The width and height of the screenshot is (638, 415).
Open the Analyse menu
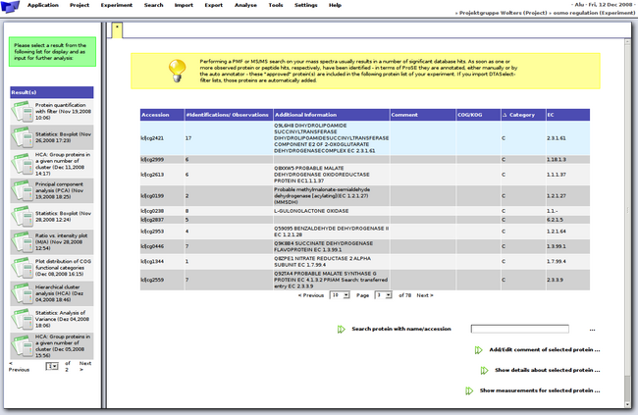coord(245,5)
